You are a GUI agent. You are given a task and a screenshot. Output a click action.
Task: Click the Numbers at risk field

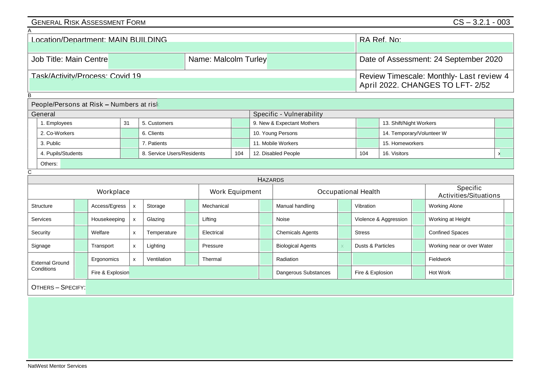(335, 104)
